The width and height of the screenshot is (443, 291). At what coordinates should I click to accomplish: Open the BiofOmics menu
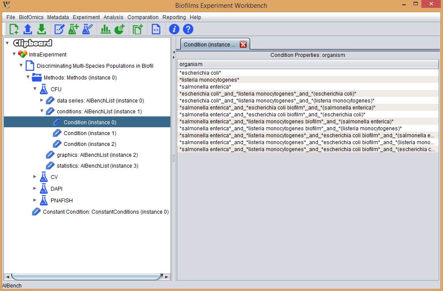click(x=31, y=17)
